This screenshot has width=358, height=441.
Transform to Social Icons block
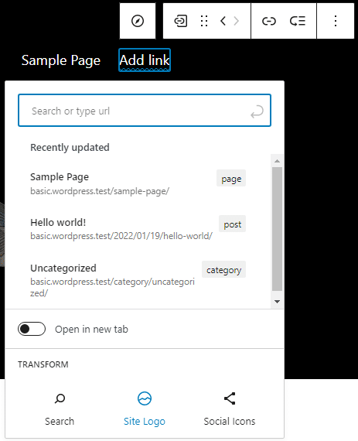[x=230, y=409]
